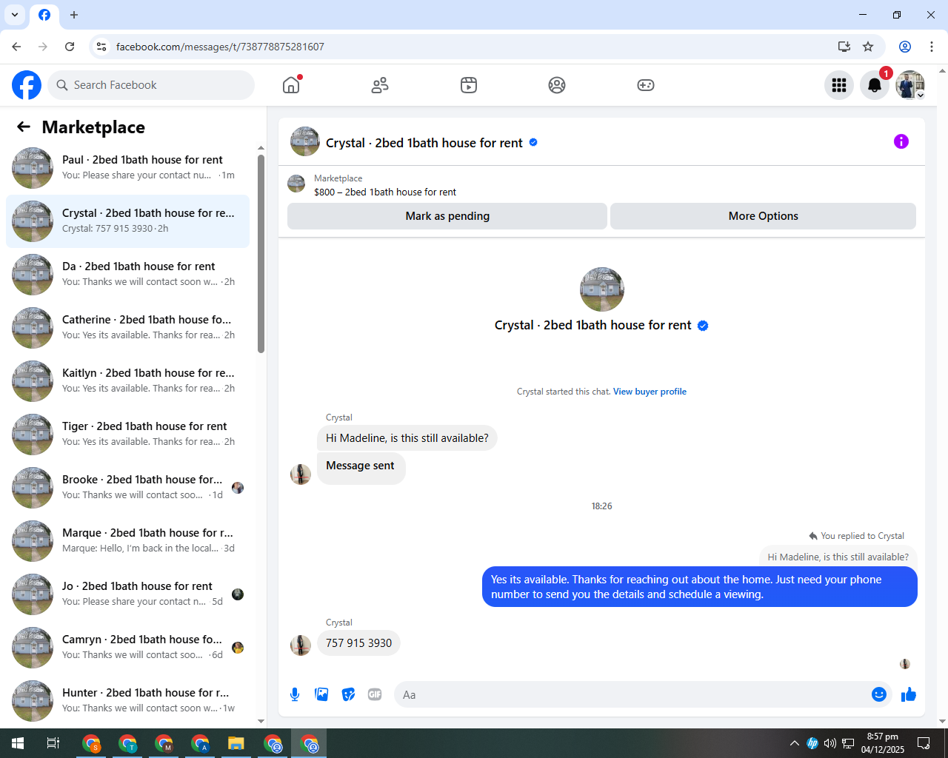Open the Facebook Home feed icon
Image resolution: width=948 pixels, height=758 pixels.
click(291, 85)
